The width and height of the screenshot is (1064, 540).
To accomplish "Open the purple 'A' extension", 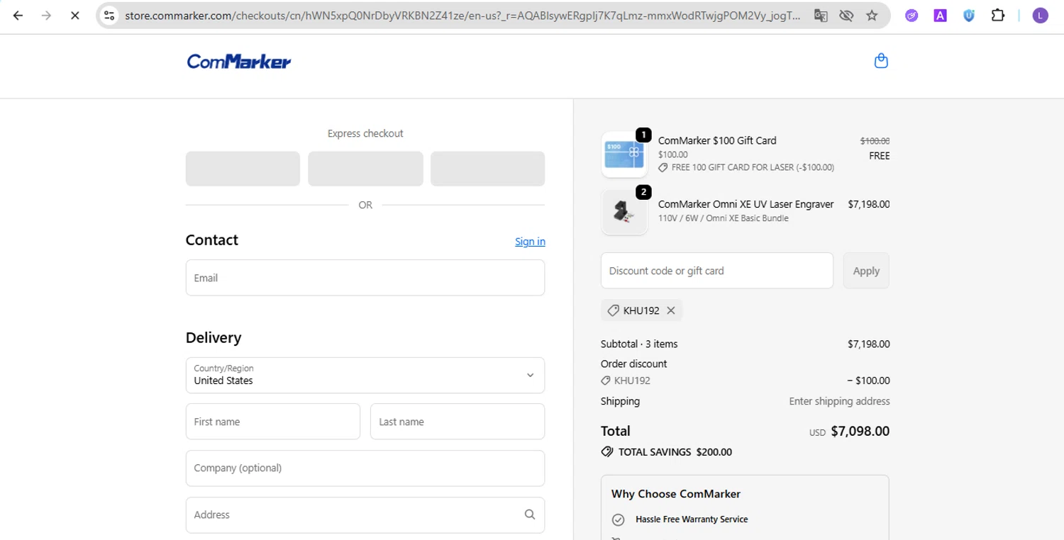I will [940, 15].
